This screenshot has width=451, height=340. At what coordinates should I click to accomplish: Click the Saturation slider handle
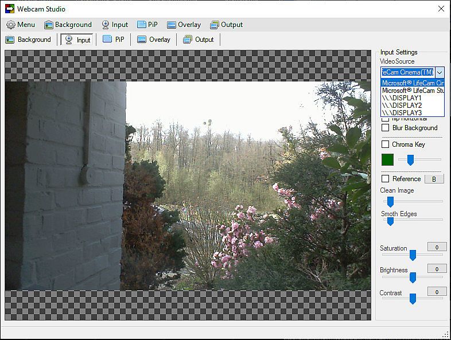click(413, 255)
